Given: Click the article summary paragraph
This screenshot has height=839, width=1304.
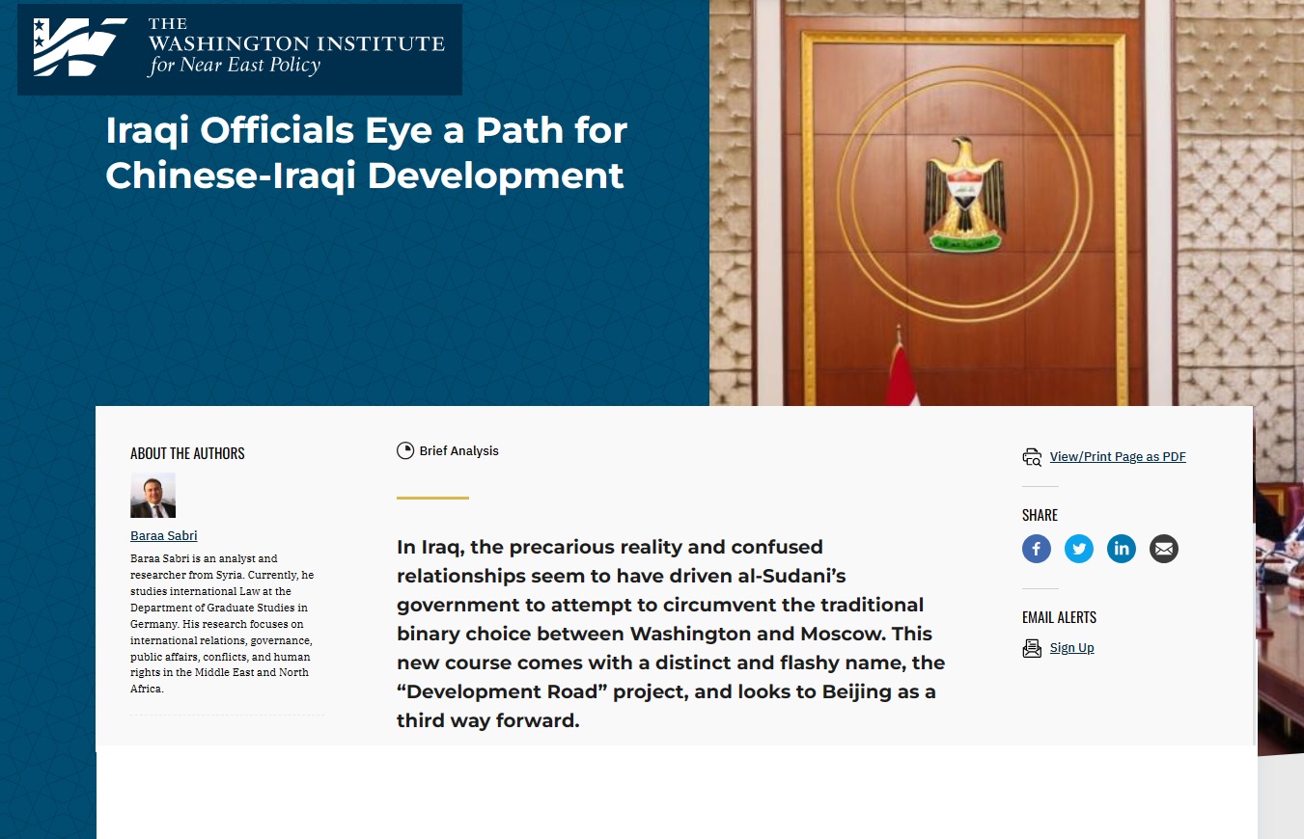Looking at the screenshot, I should click(670, 634).
